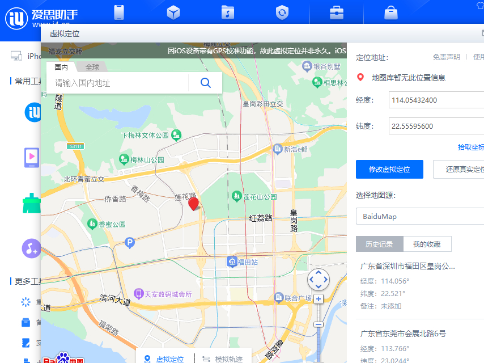Viewport: 484px width, 363px height.
Task: Click the 新浩e都 building marker icon
Action: tap(278, 149)
